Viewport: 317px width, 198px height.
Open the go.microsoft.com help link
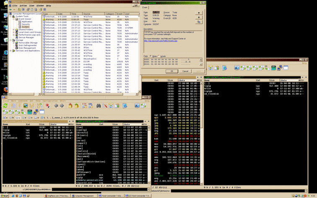161,41
